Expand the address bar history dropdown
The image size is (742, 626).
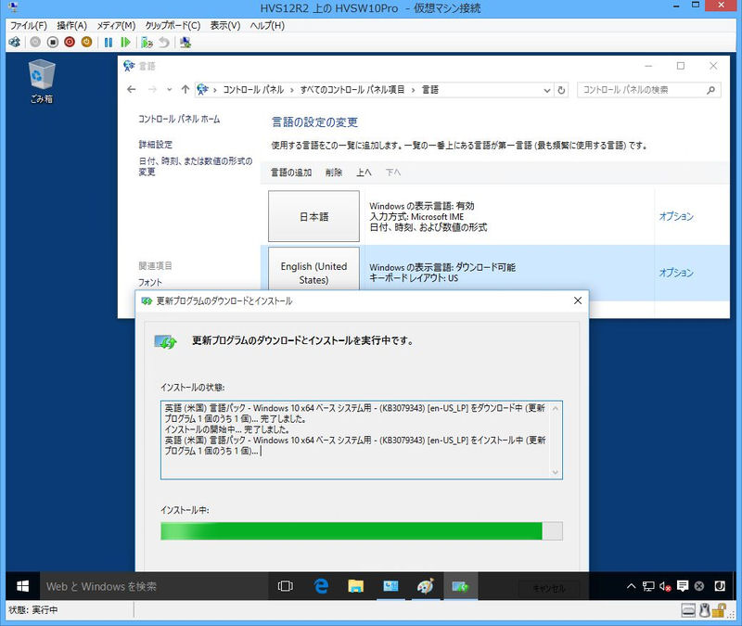point(546,90)
